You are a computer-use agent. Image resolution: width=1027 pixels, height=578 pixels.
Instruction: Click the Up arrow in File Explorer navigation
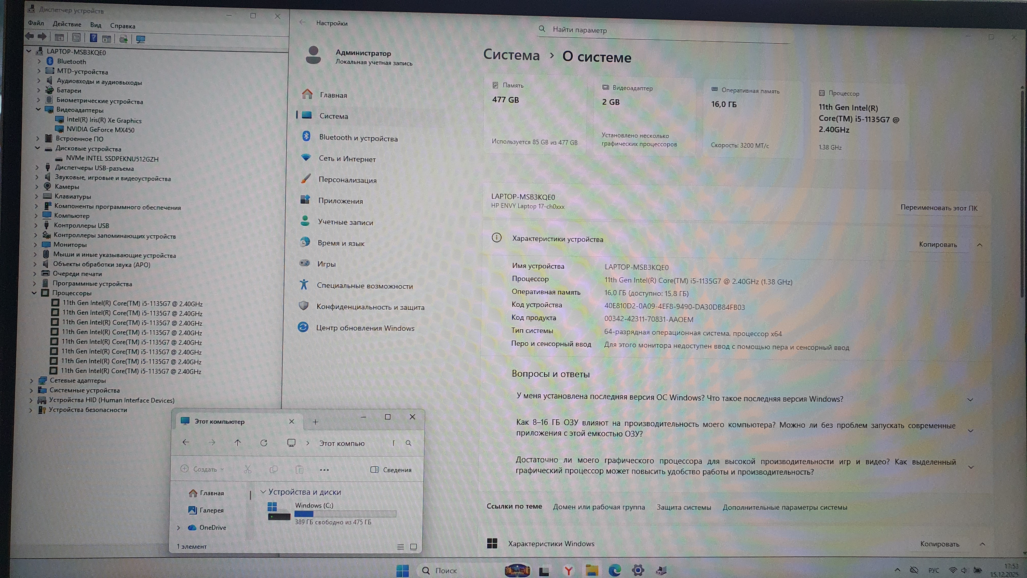238,442
